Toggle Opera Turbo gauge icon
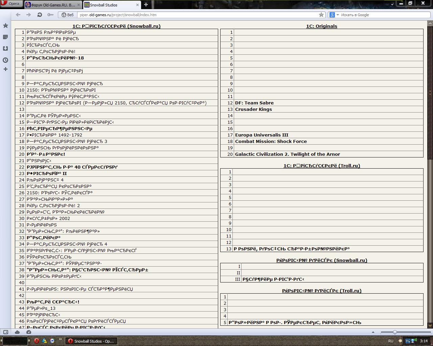This screenshot has height=346, width=433. [x=29, y=332]
